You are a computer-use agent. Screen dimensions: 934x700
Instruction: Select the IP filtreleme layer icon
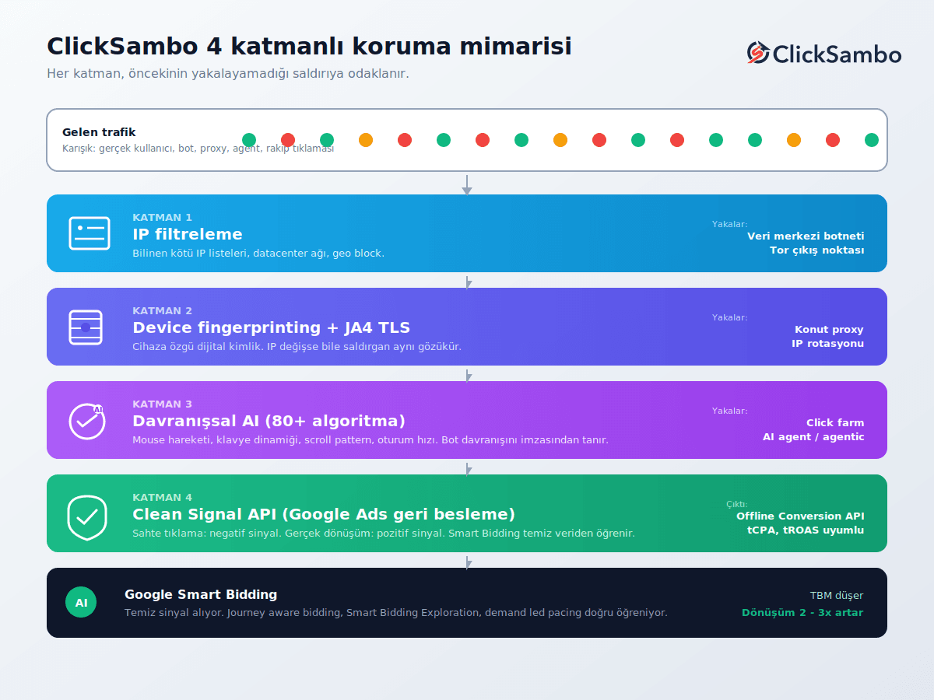click(90, 233)
